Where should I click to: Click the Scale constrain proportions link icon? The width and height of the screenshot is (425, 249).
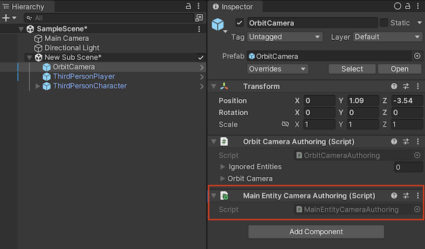(285, 124)
